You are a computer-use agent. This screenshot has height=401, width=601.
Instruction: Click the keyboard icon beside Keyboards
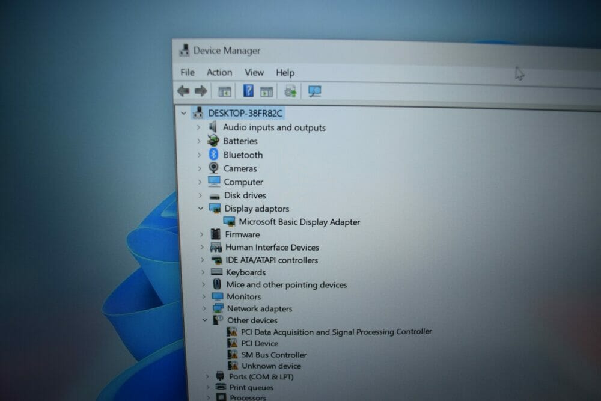click(216, 272)
